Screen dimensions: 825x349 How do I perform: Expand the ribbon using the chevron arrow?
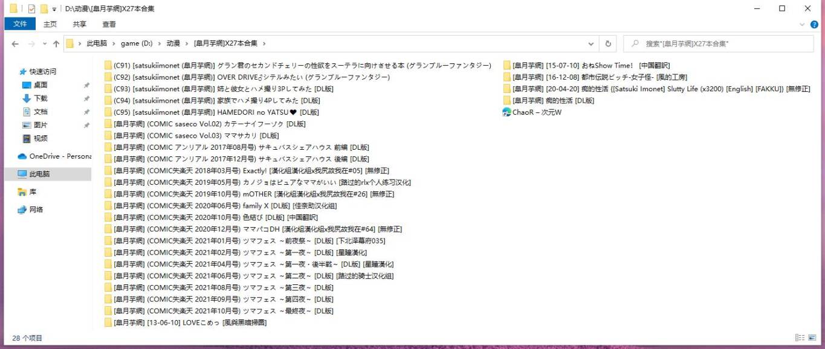click(802, 24)
